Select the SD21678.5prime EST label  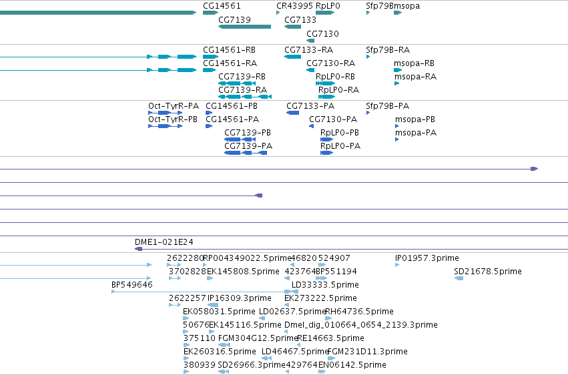(x=488, y=272)
